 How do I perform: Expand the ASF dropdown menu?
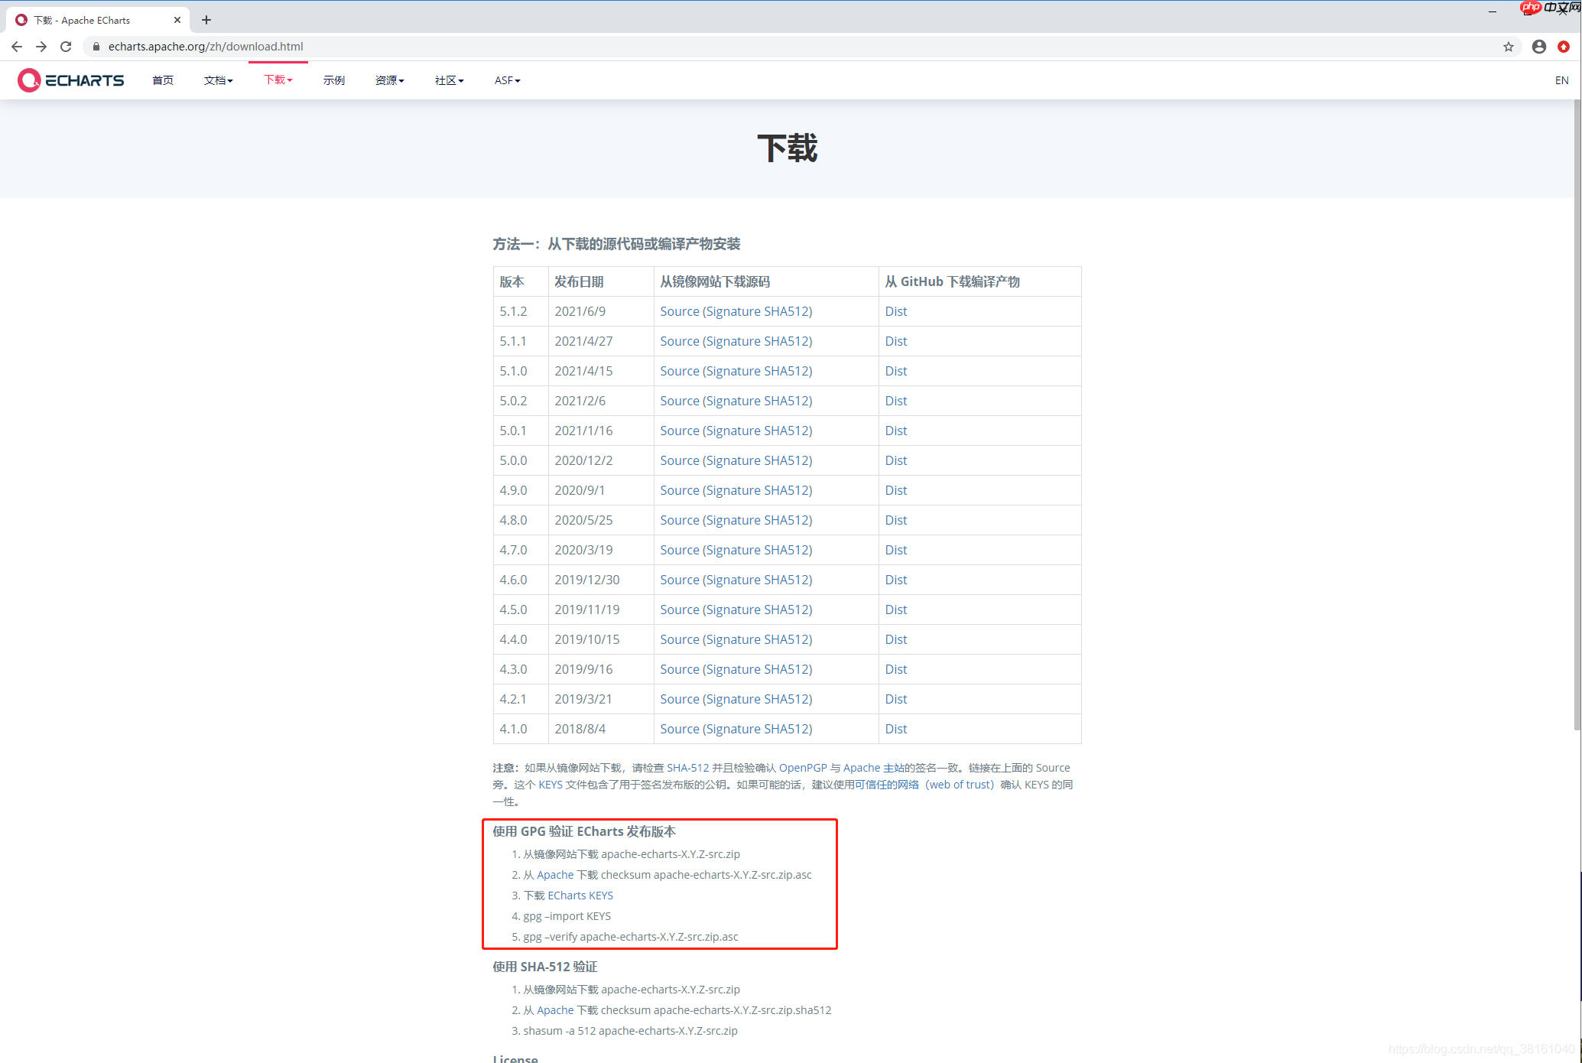click(x=507, y=80)
